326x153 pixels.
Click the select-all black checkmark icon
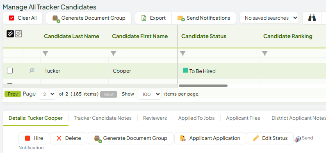pos(10,34)
